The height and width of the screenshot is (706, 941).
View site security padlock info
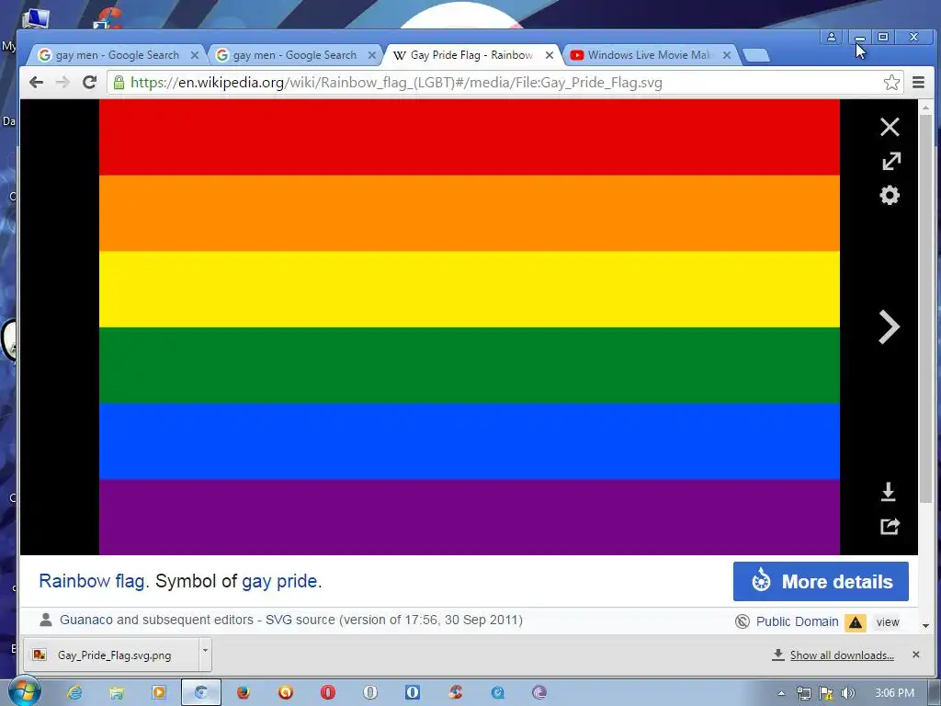(x=119, y=82)
